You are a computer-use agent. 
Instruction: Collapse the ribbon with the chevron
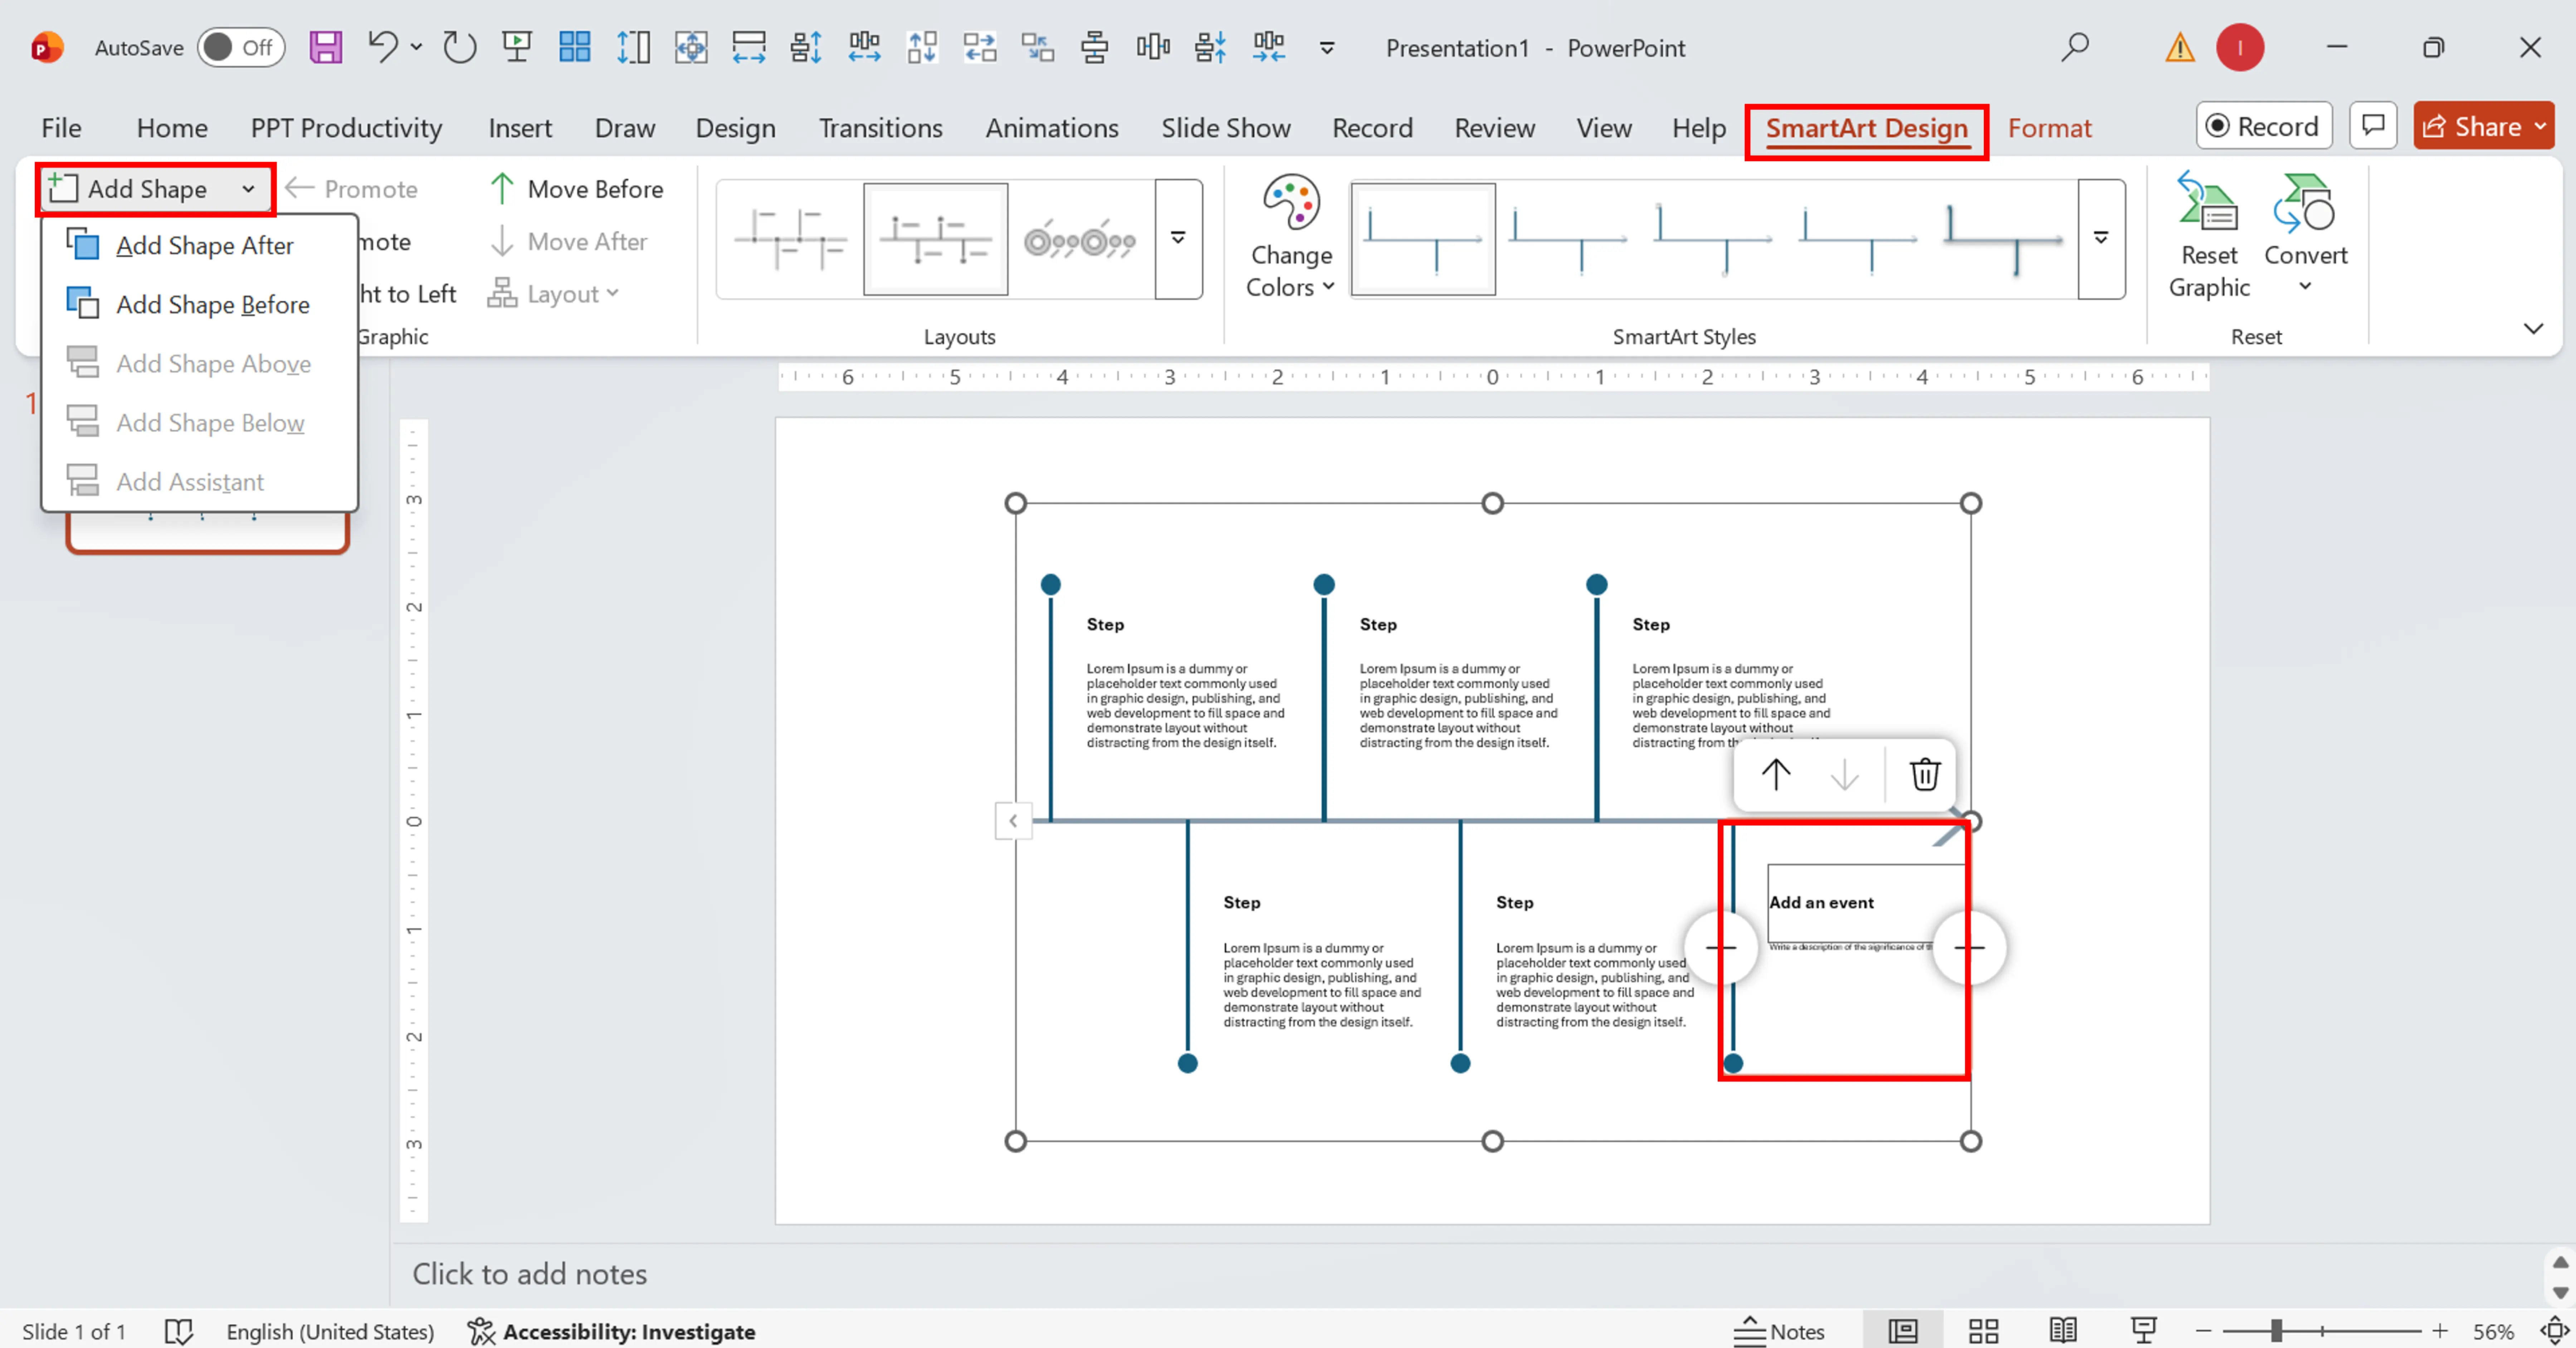(x=2533, y=328)
